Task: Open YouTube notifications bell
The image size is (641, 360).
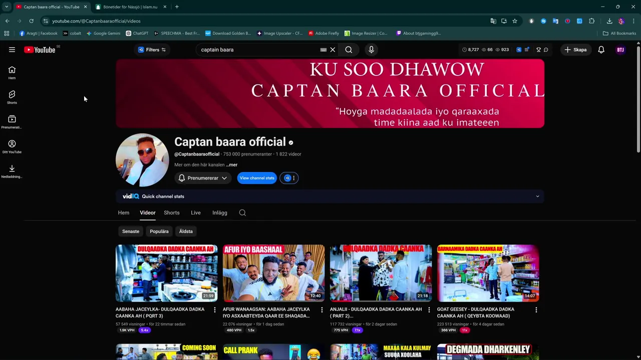Action: tap(601, 49)
